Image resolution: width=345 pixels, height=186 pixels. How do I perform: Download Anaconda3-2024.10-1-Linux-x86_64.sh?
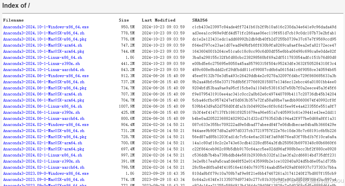(x=42, y=58)
